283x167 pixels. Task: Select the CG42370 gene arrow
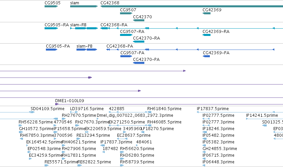(139, 20)
